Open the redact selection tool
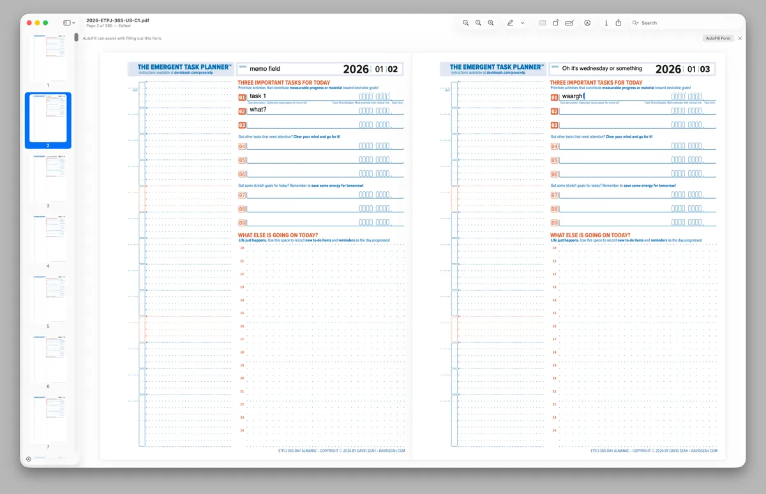 point(541,23)
